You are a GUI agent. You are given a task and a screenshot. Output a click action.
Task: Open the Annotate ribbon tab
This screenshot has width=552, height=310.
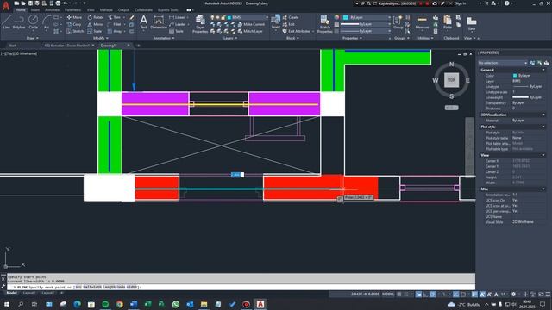tap(52, 9)
